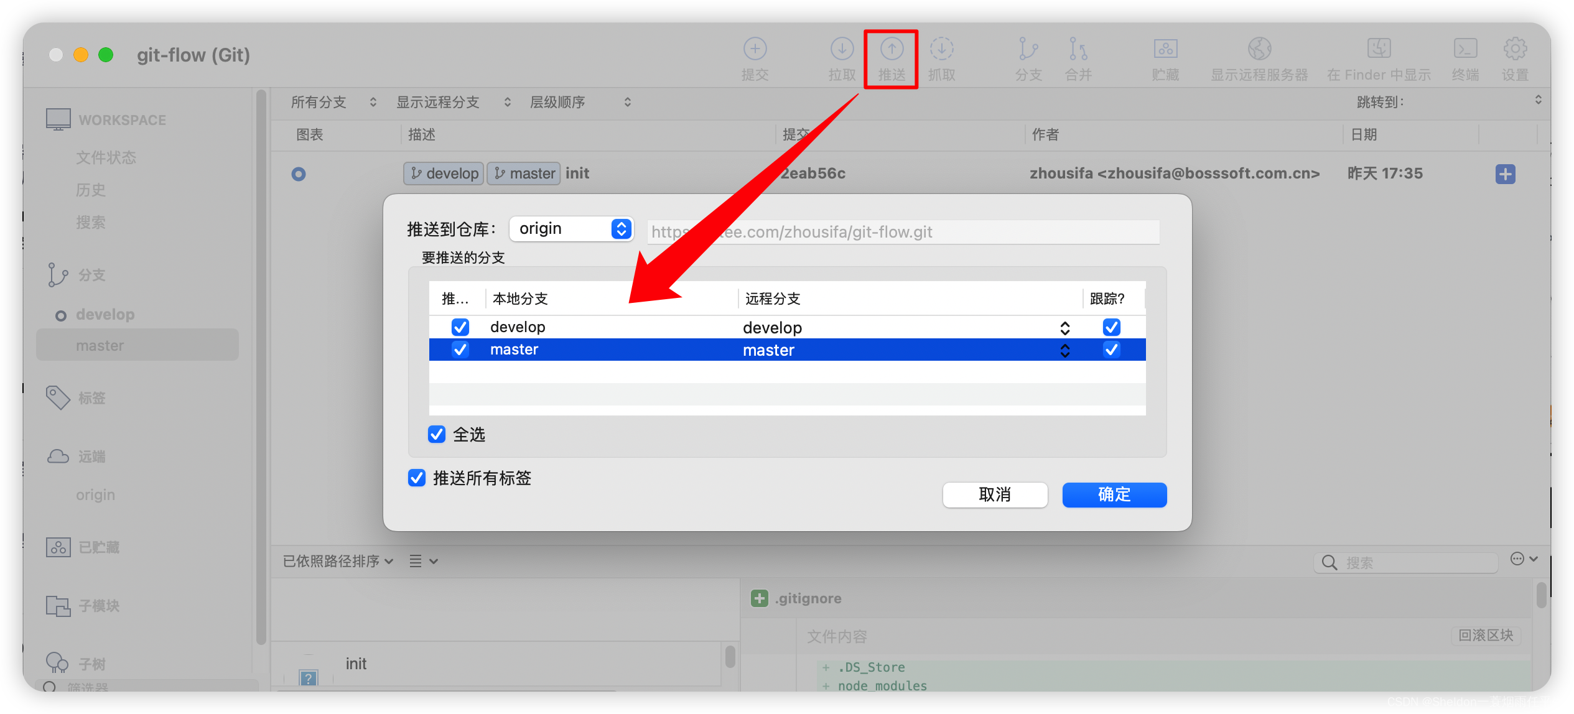This screenshot has height=714, width=1574.
Task: Open remote branch stepper for develop
Action: click(1065, 328)
